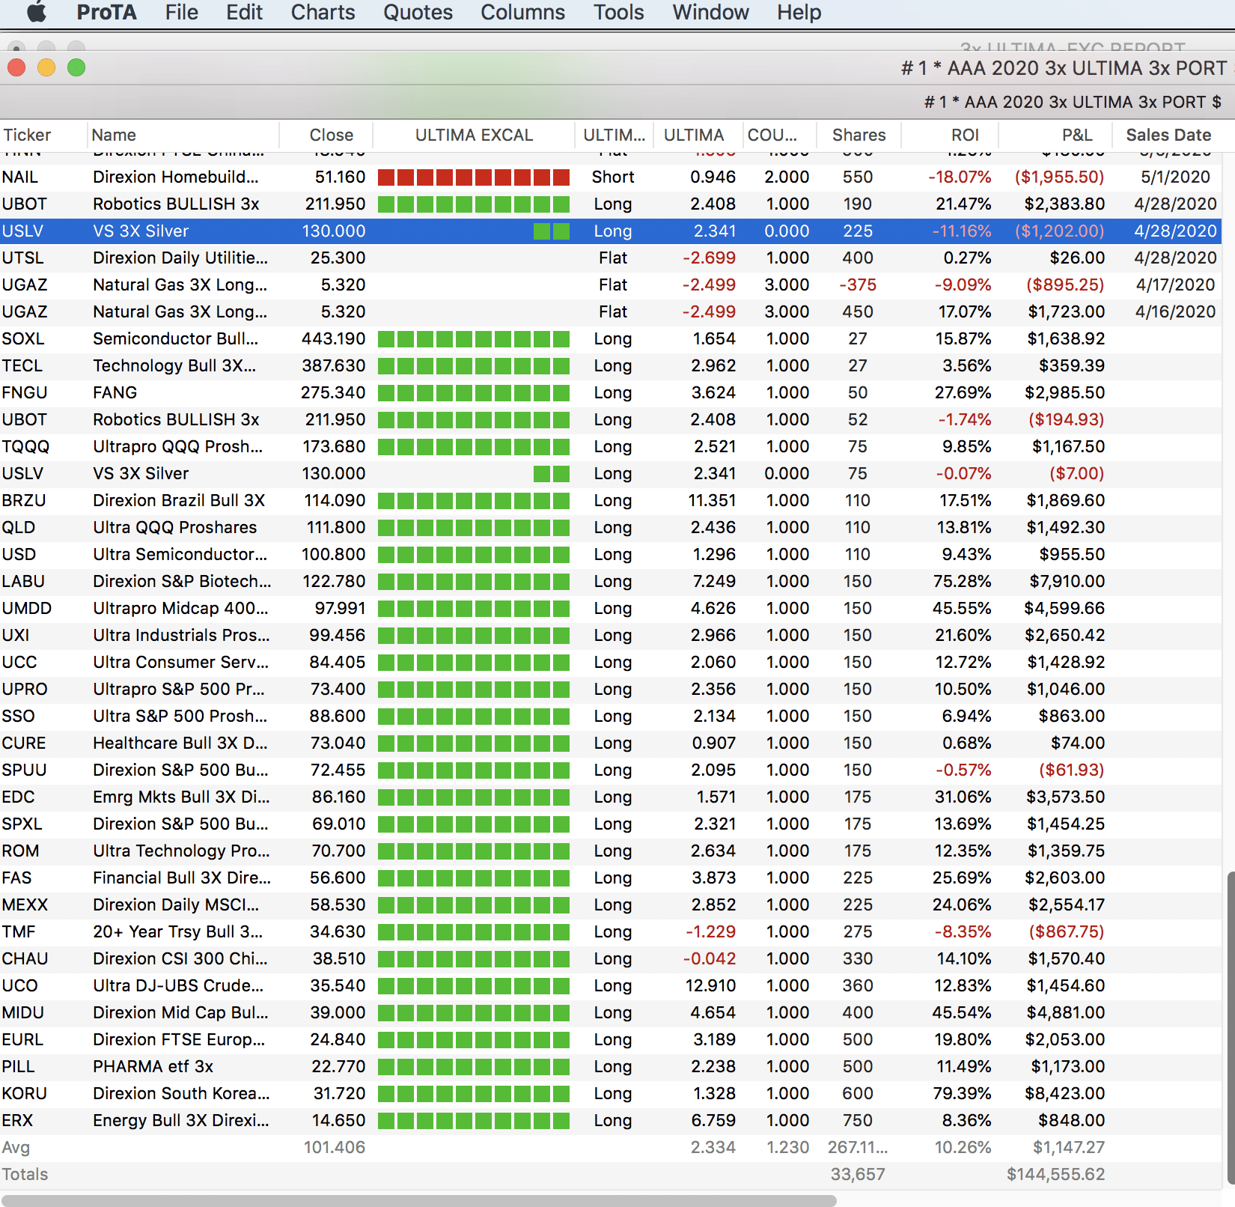Sort by the Ticker column header
This screenshot has height=1207, width=1235.
point(43,135)
